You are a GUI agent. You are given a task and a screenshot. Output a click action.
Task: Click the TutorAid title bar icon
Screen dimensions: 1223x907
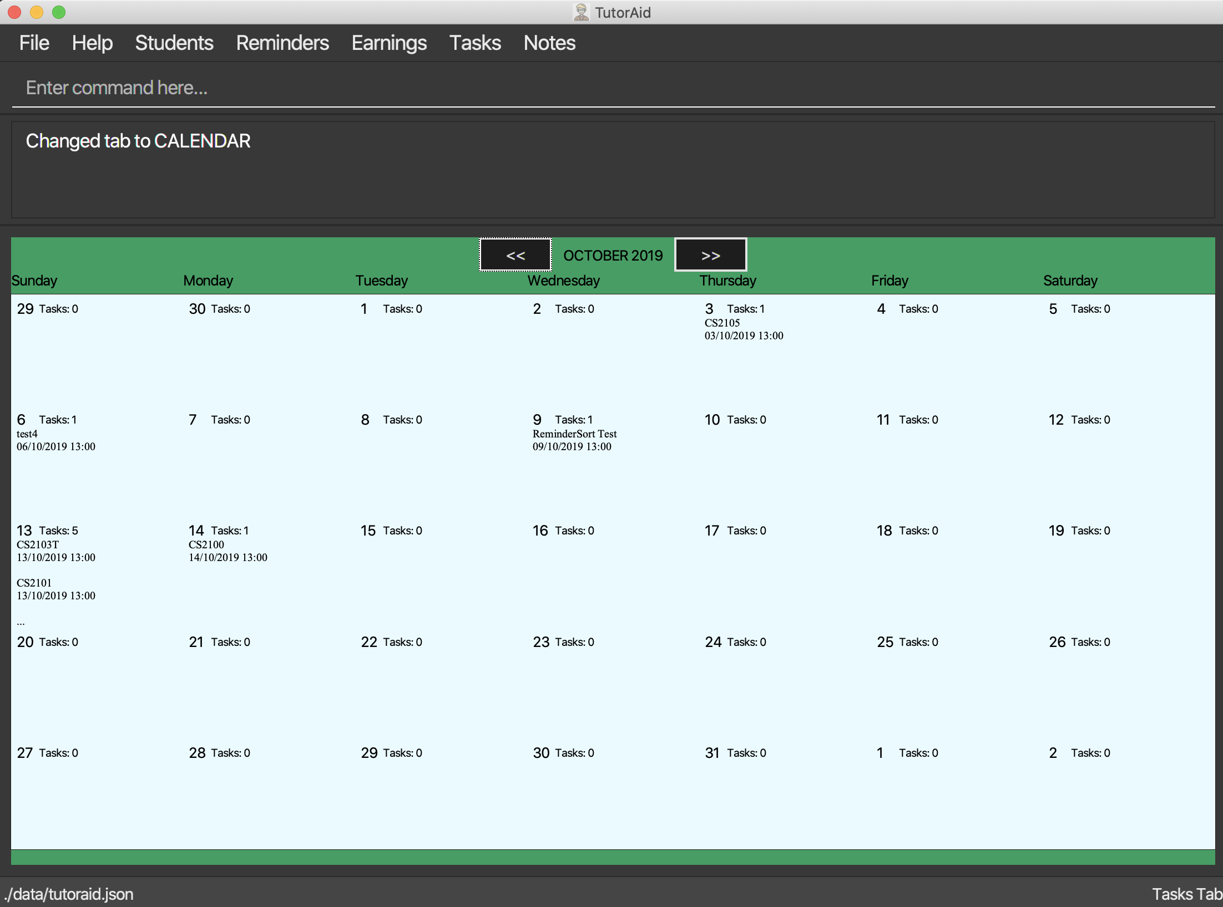581,12
